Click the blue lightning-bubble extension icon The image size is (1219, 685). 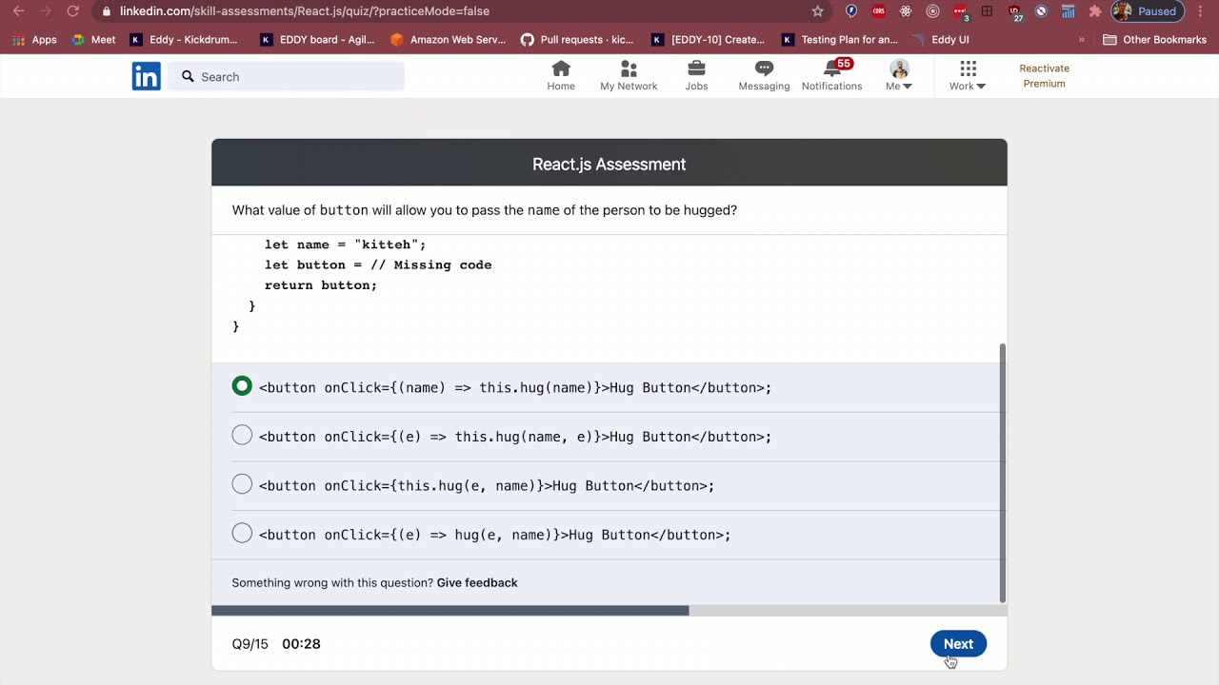[x=851, y=11]
